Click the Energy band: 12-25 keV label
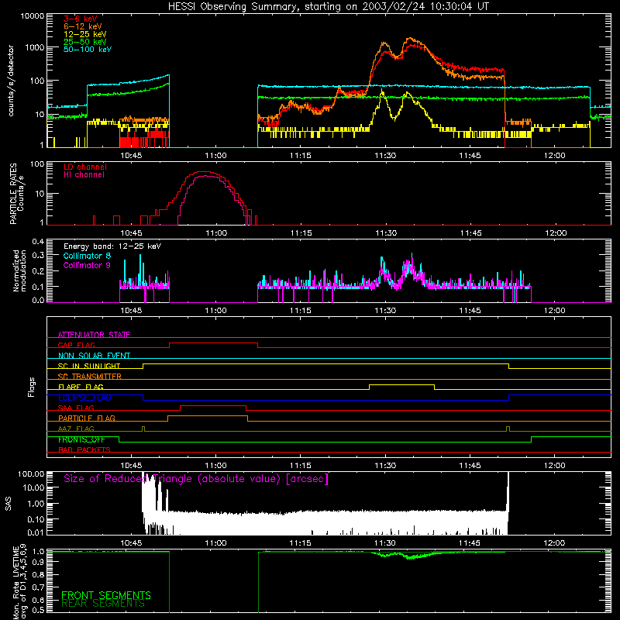The width and height of the screenshot is (620, 620). [112, 246]
